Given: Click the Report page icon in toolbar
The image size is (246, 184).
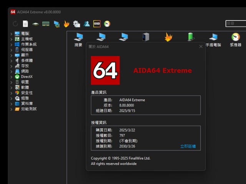Looking at the screenshot, I should (x=25, y=24).
